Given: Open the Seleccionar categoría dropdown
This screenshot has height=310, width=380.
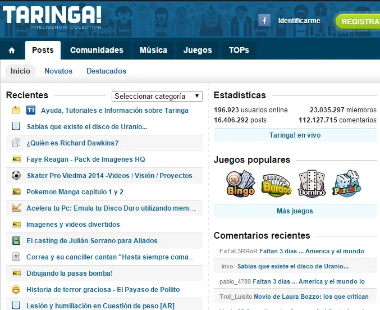Looking at the screenshot, I should click(157, 96).
